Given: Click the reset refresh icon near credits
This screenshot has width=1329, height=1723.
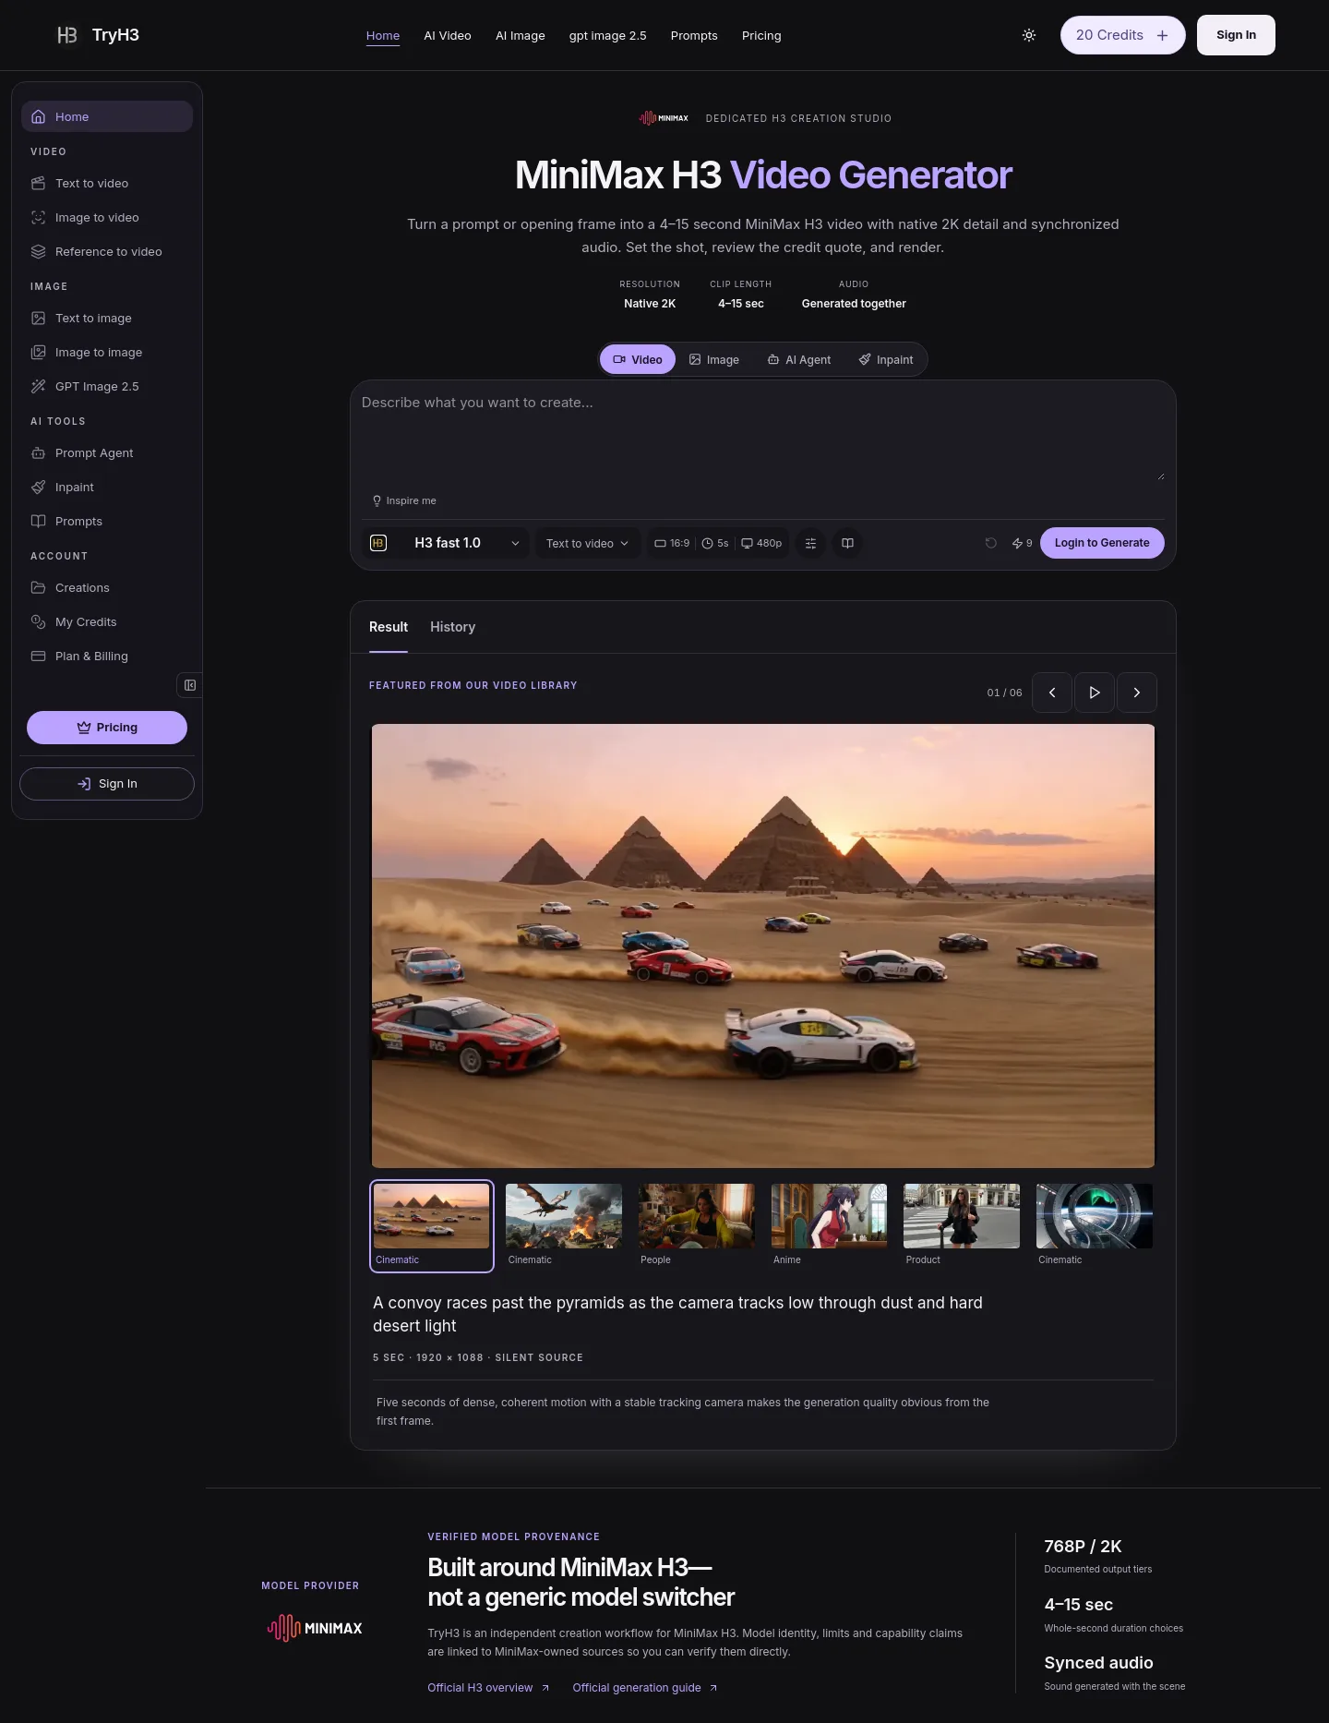Looking at the screenshot, I should pos(991,543).
